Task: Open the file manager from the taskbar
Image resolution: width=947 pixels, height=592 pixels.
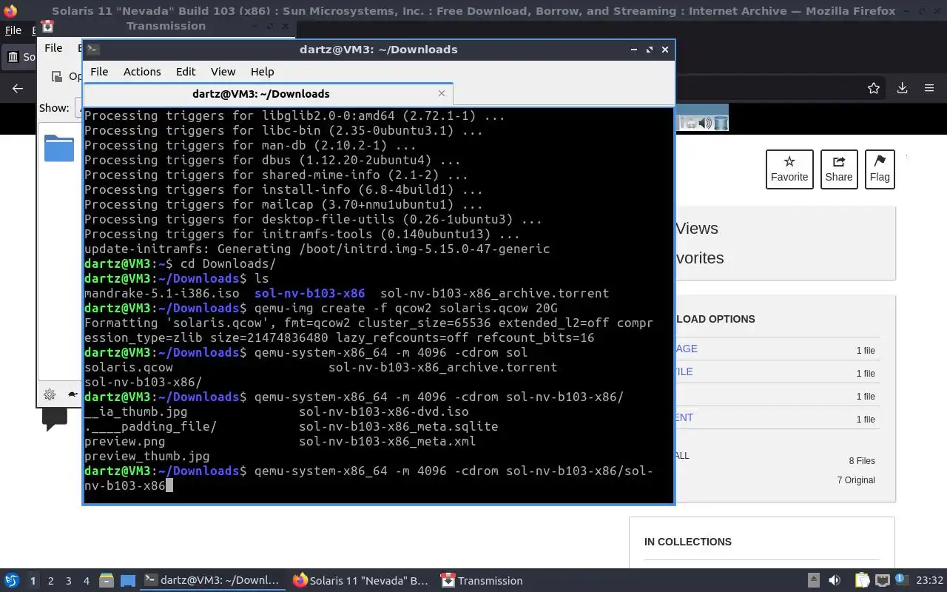Action: (106, 581)
